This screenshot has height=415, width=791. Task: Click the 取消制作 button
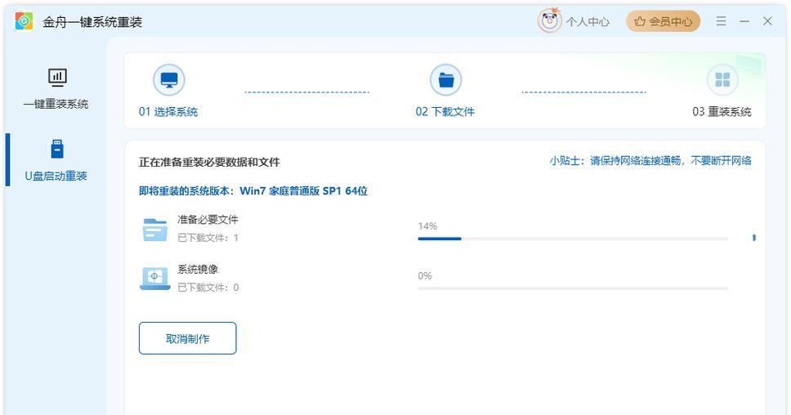[187, 338]
